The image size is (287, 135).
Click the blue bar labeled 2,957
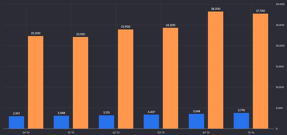coord(16,122)
